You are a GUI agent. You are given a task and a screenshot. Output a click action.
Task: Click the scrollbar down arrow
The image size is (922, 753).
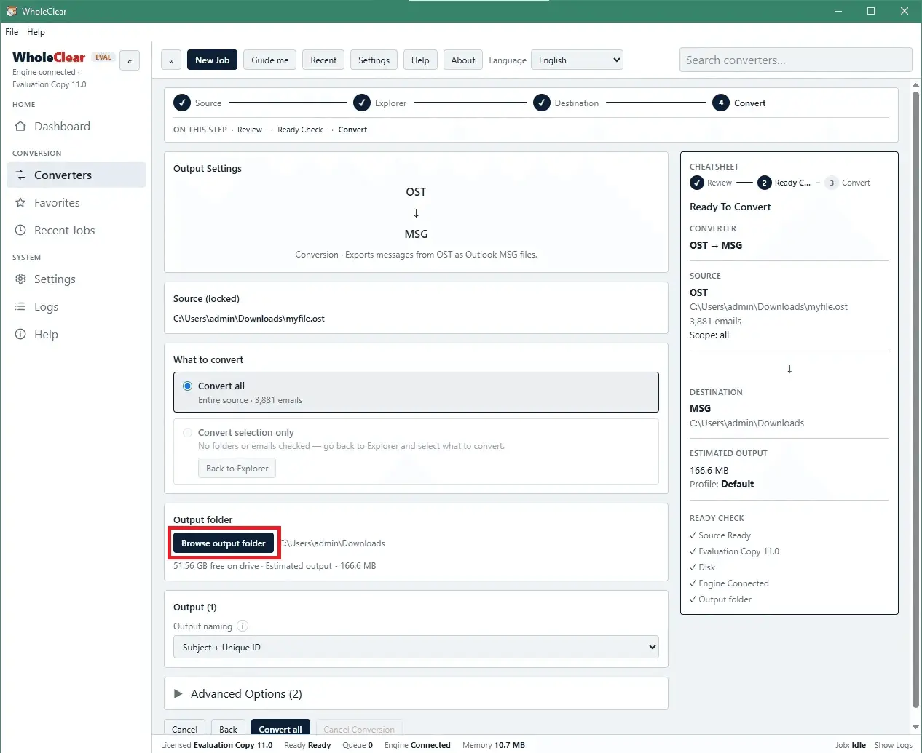point(915,728)
